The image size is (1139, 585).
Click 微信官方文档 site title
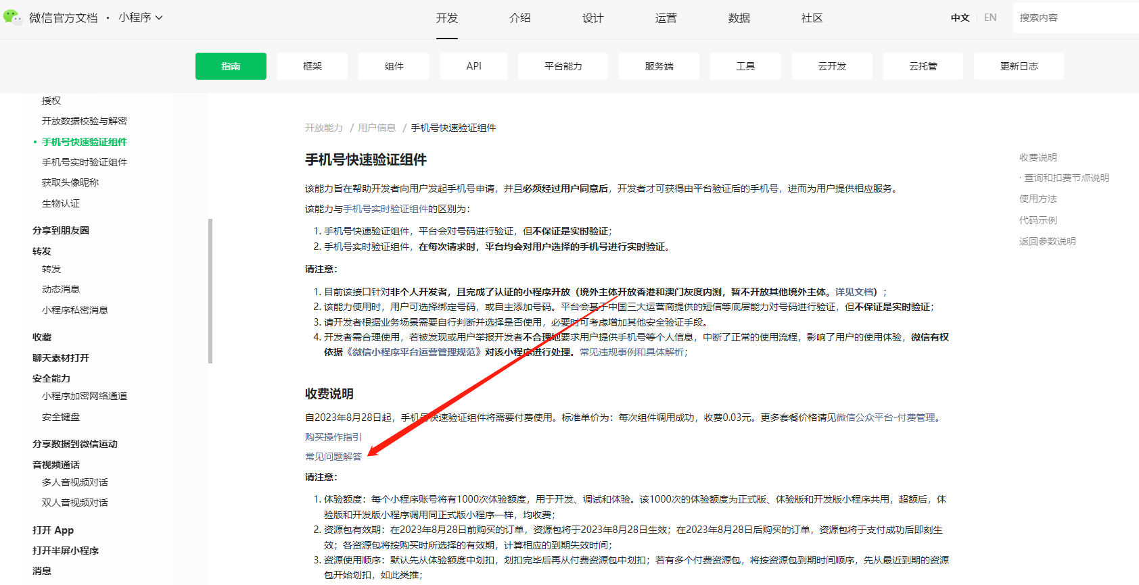click(x=64, y=18)
